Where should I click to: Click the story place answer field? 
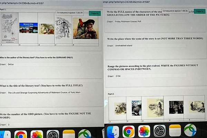coord(148,46)
